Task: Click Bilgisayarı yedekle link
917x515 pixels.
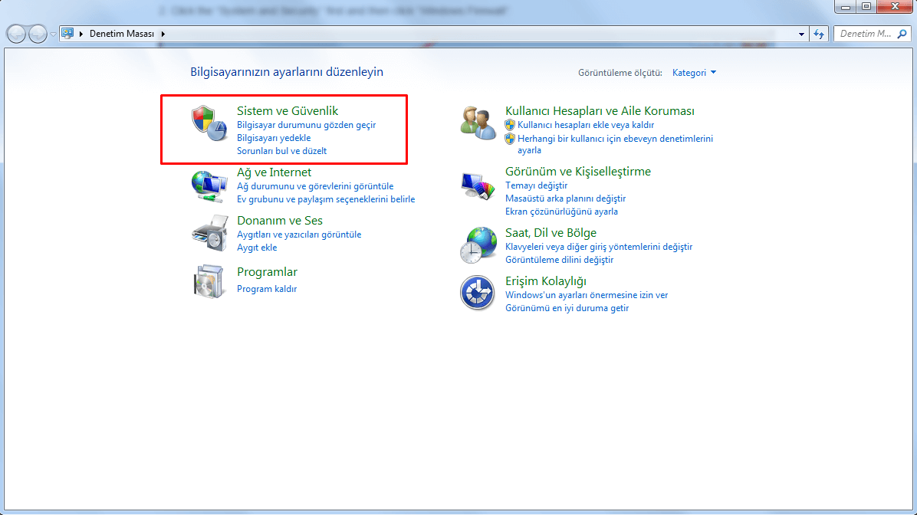Action: click(x=274, y=138)
